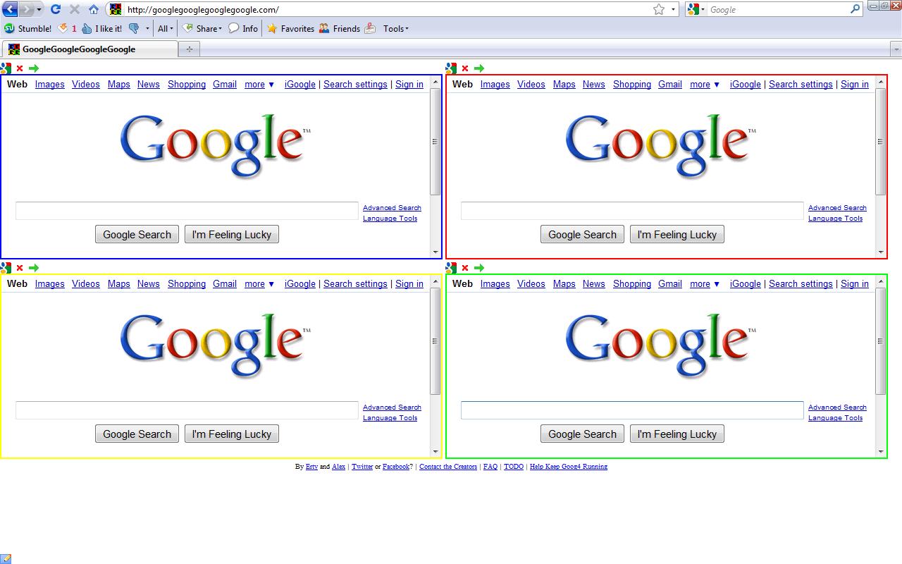Click green arrow above blue-bordered pane
The width and height of the screenshot is (902, 564).
point(34,68)
